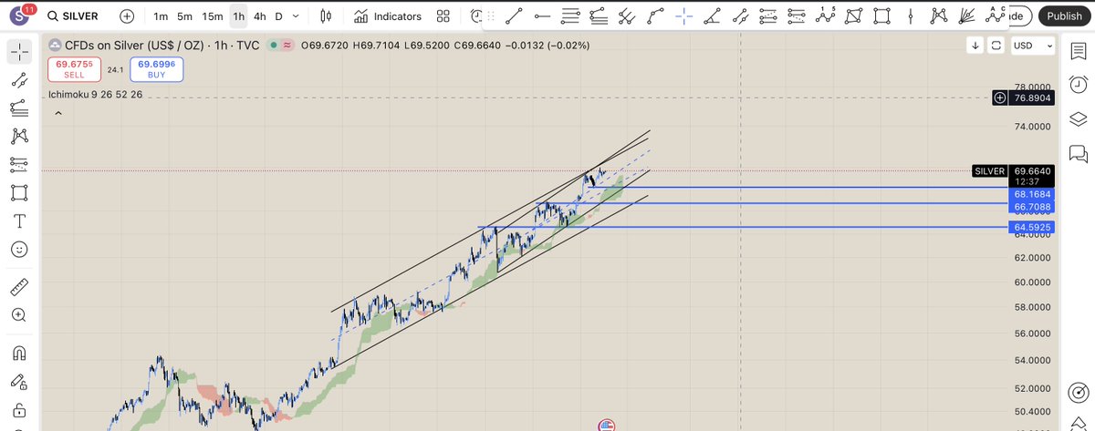Select the blue cross line tool
Viewport: 1095px width, 431px height.
click(683, 15)
